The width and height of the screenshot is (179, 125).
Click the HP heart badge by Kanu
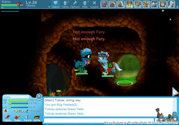click(20, 4)
